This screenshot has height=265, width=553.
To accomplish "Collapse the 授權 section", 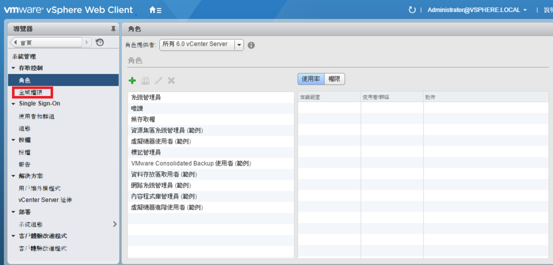I will coord(14,140).
